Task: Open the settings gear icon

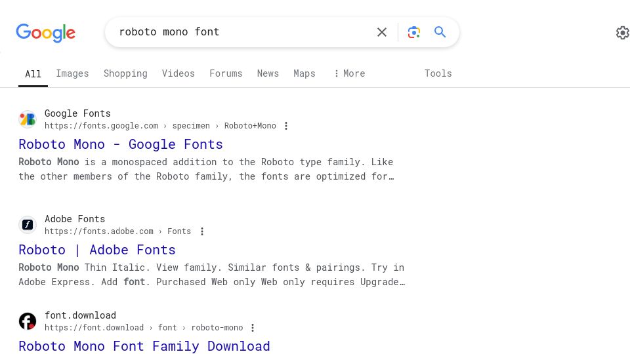Action: [622, 33]
